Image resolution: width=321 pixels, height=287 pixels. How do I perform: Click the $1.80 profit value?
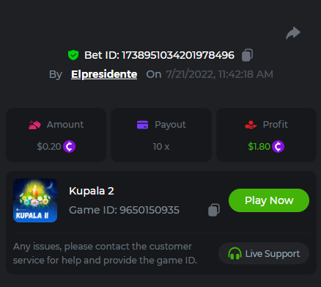click(x=259, y=147)
